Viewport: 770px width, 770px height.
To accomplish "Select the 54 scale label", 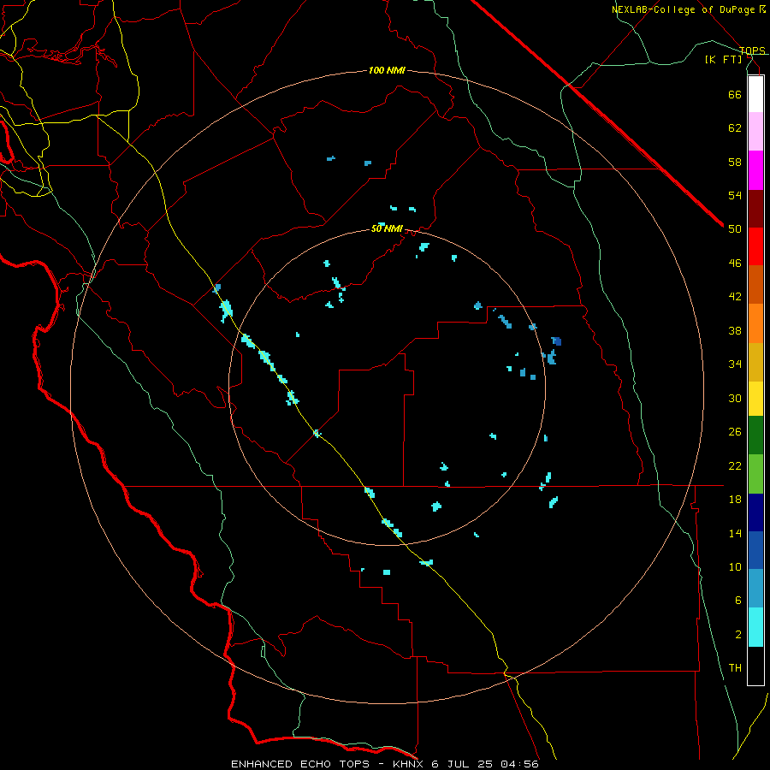I will (735, 195).
